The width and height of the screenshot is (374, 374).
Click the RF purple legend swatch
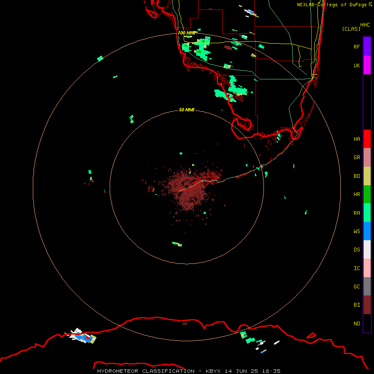tap(367, 46)
